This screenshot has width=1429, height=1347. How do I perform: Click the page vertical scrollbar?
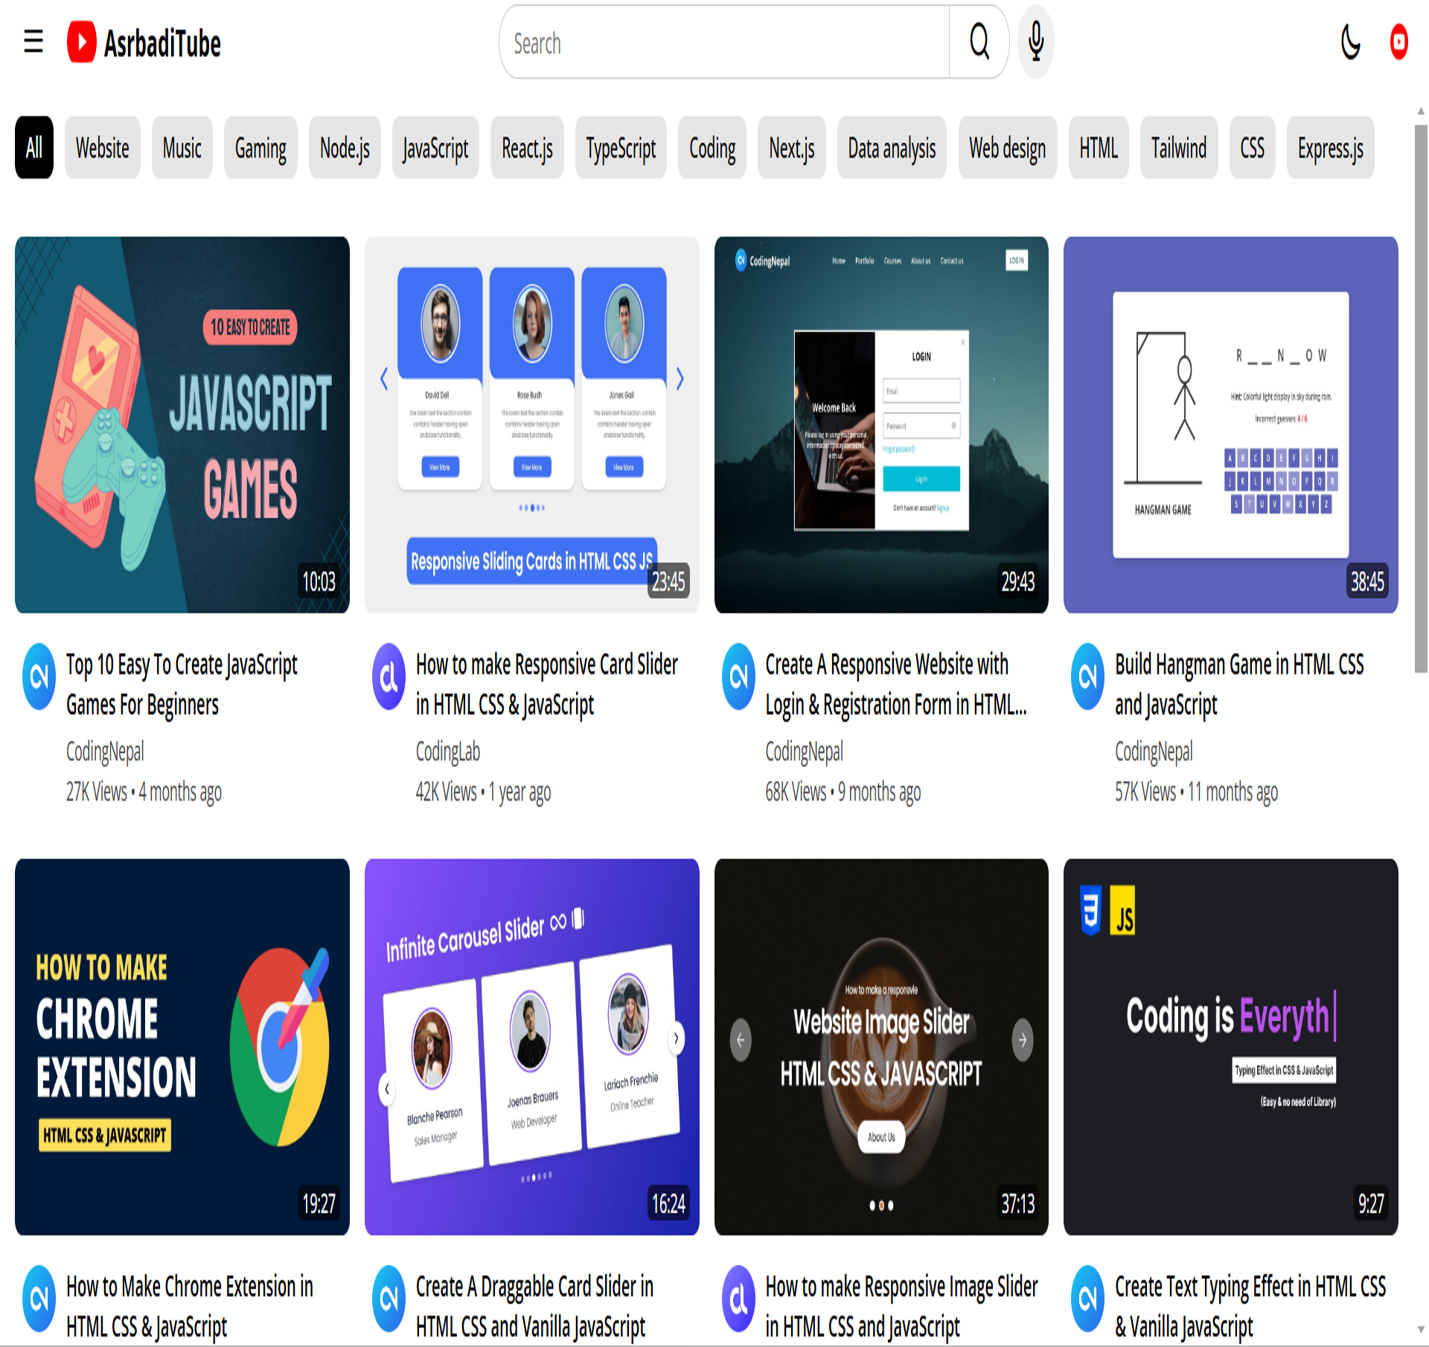tap(1421, 399)
